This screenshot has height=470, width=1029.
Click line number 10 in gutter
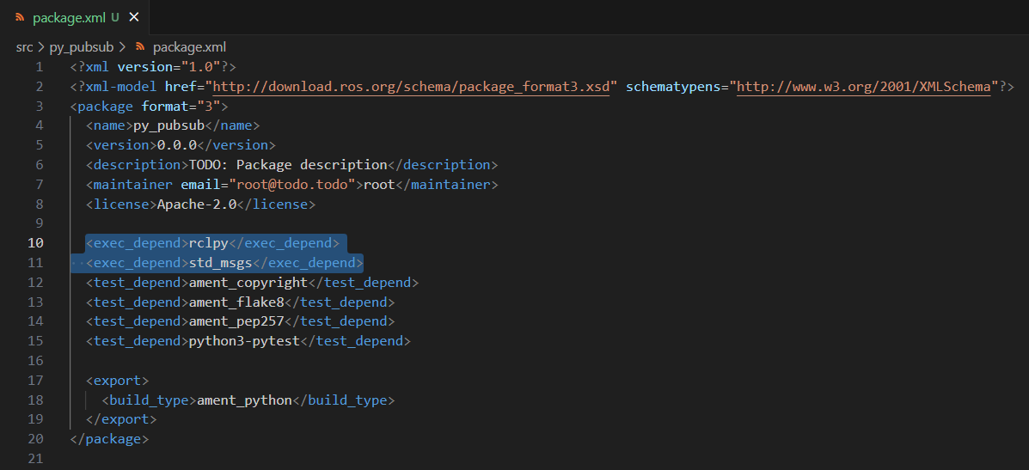click(x=35, y=243)
